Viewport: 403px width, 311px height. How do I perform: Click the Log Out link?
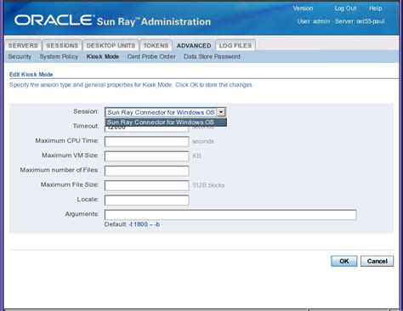(x=345, y=8)
